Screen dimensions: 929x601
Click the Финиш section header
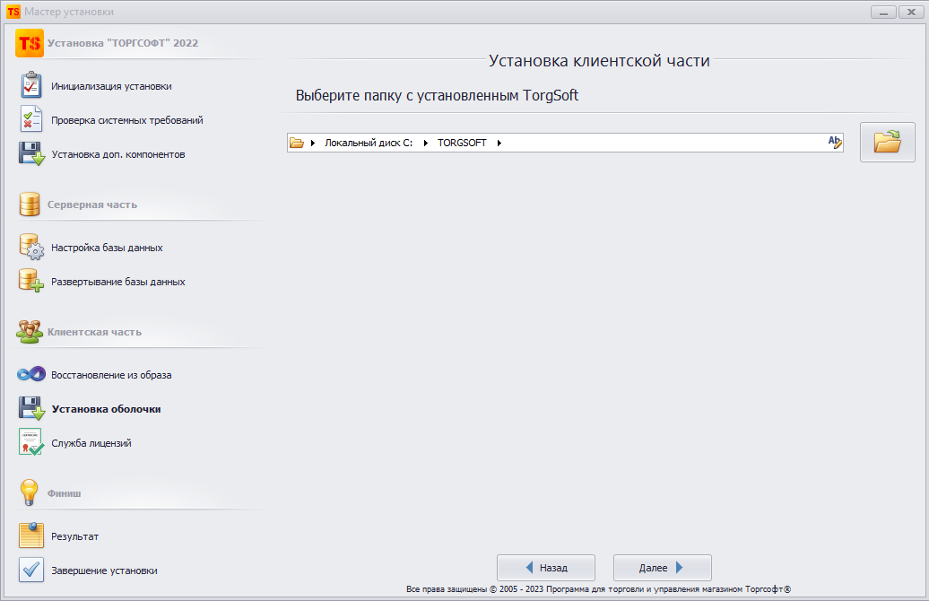(x=64, y=493)
